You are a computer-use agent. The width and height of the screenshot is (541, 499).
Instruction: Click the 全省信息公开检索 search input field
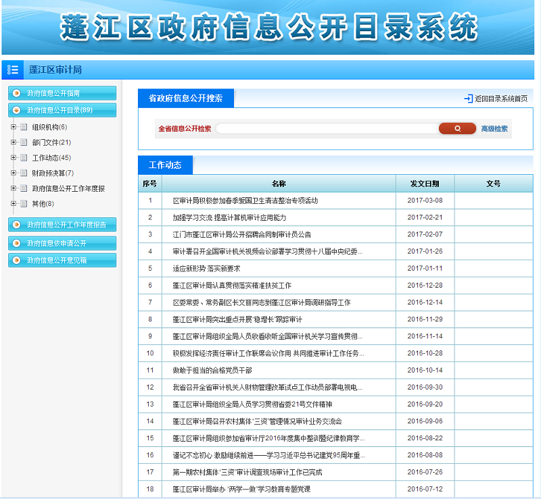(x=325, y=128)
